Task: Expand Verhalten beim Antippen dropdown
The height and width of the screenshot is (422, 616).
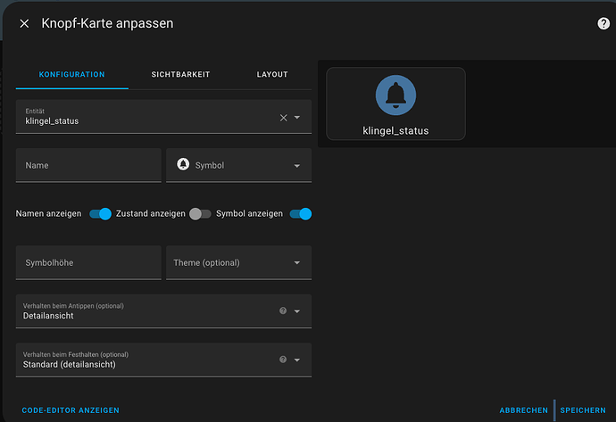Action: (x=297, y=311)
